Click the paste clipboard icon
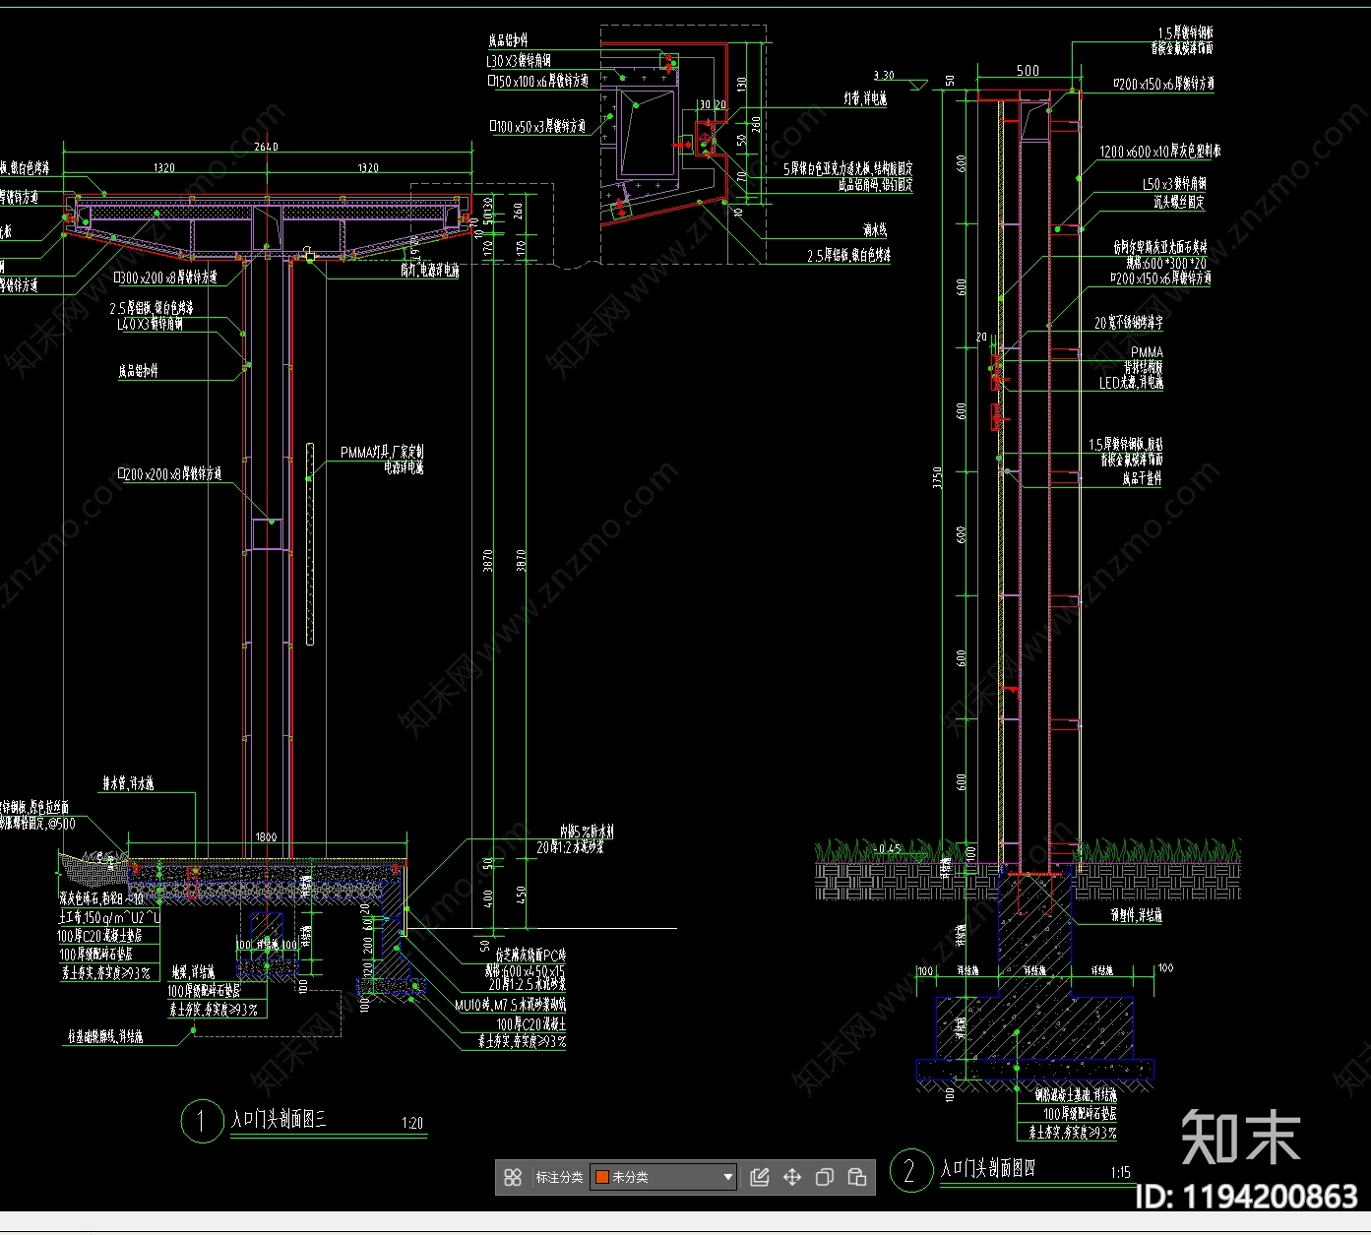Screen dimensions: 1371x1235 (857, 1177)
